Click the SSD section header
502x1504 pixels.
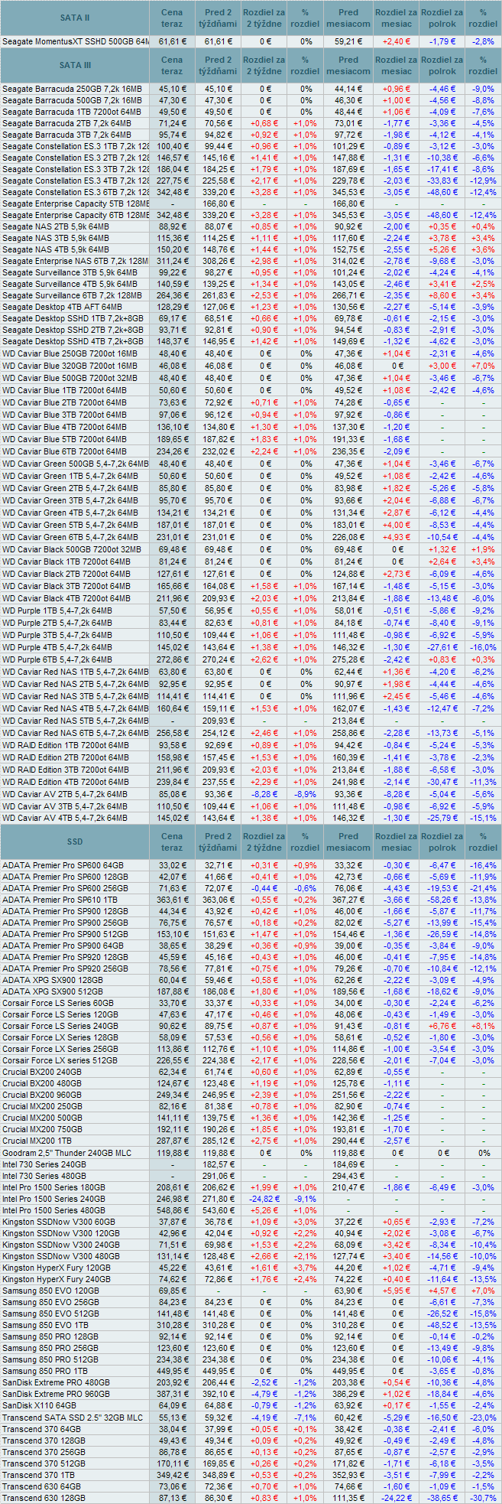tap(75, 842)
